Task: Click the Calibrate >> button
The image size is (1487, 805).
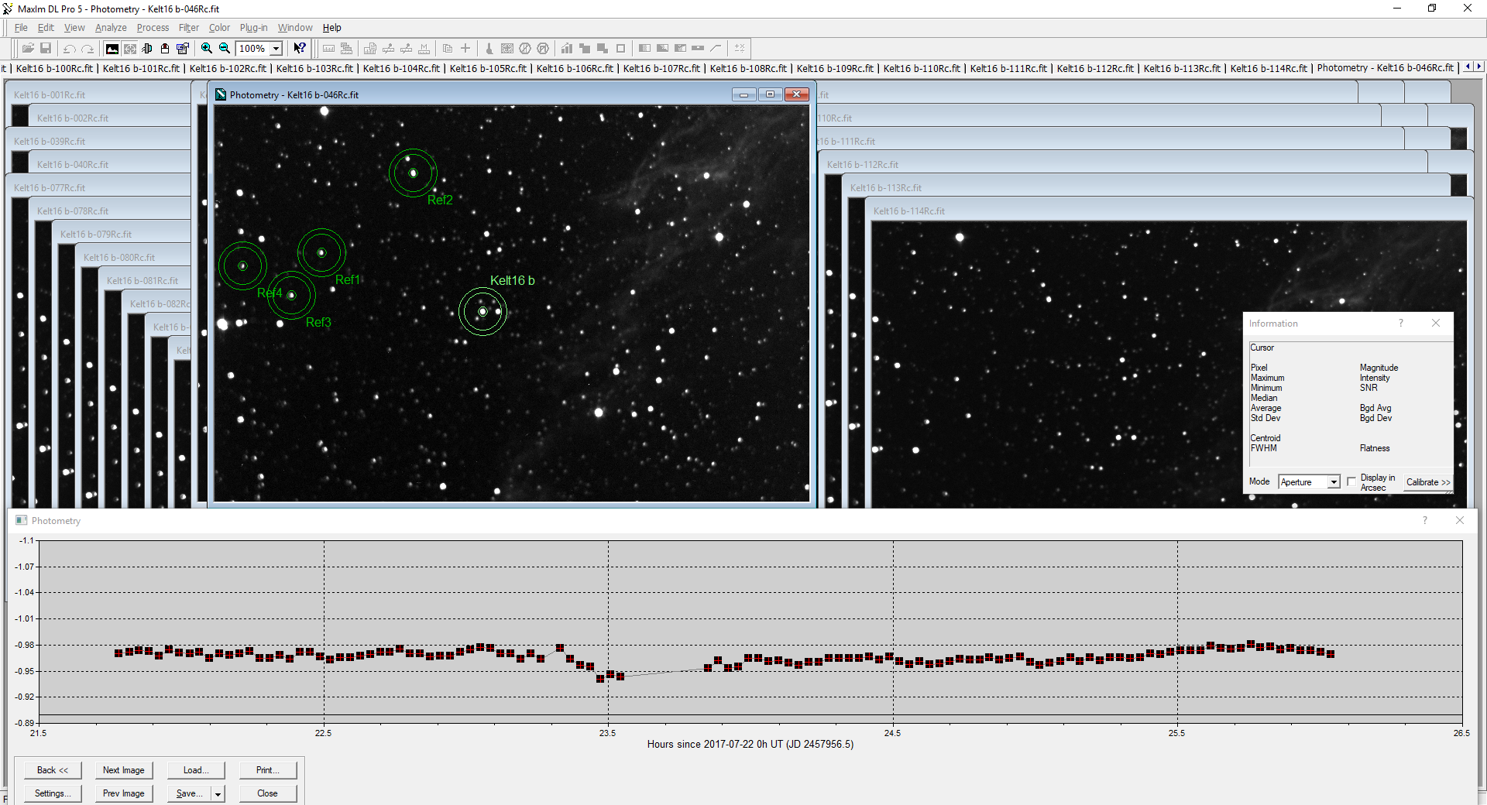Action: click(1428, 482)
